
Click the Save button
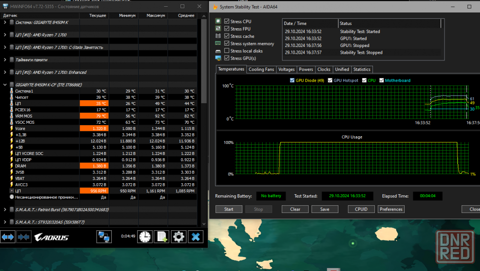pos(325,209)
